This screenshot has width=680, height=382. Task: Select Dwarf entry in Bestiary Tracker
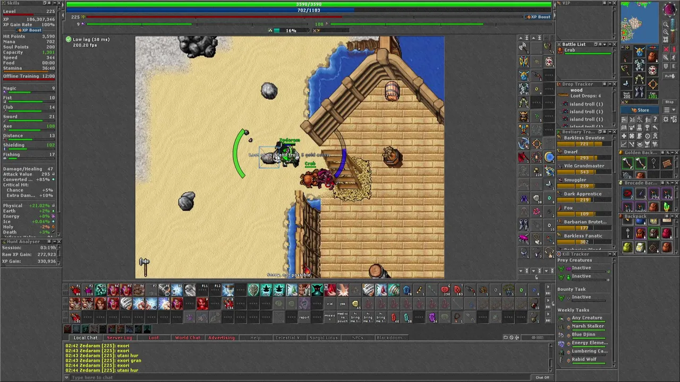click(584, 155)
